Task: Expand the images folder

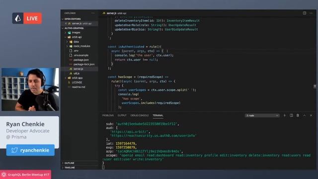Action: click(x=76, y=32)
